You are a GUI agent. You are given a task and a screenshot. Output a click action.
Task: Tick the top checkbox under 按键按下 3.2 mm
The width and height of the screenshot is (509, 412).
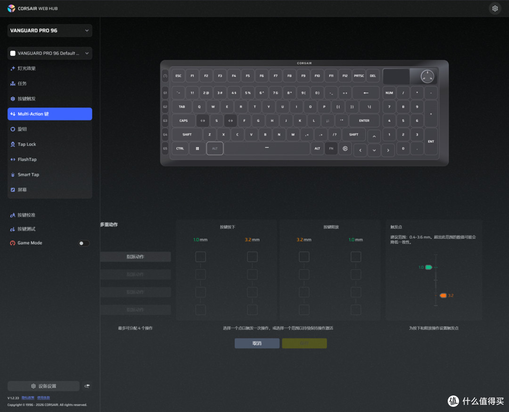point(252,257)
